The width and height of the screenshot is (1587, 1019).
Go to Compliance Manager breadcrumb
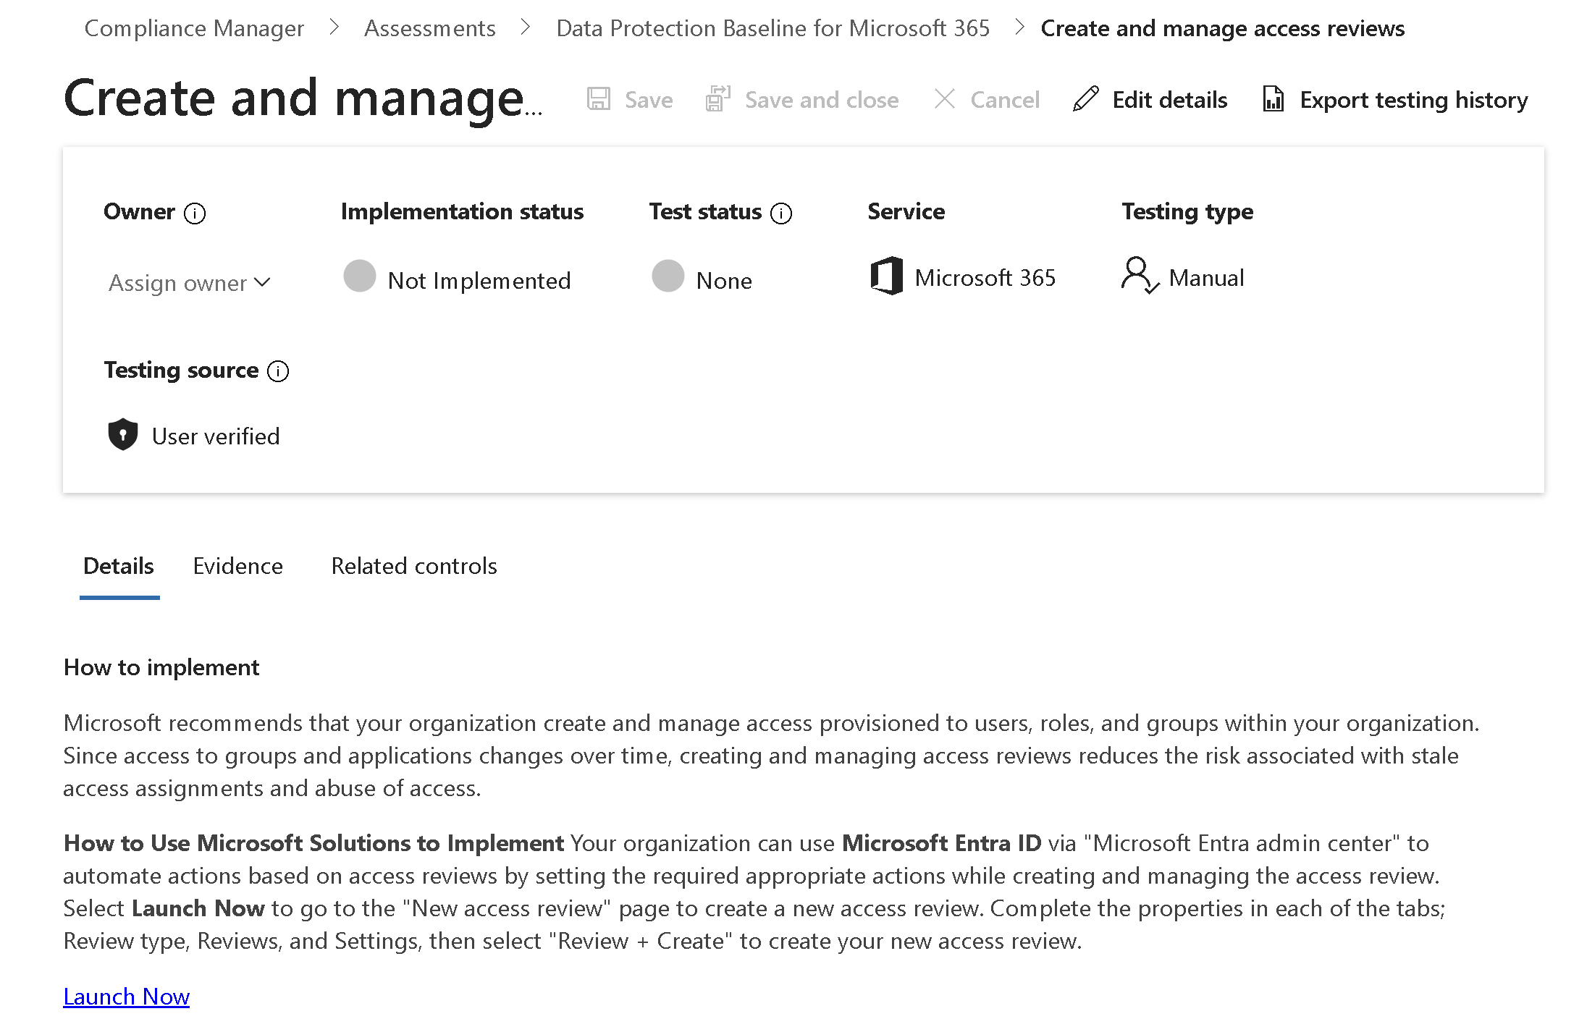pyautogui.click(x=194, y=28)
